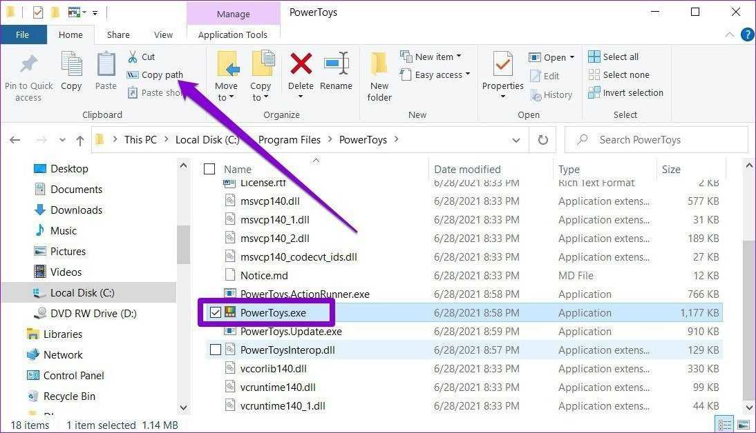756x433 pixels.
Task: Check the PowerToysInterop.dll checkbox
Action: [215, 350]
